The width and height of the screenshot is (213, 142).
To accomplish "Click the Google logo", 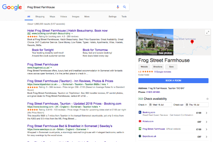I will click(x=12, y=7).
